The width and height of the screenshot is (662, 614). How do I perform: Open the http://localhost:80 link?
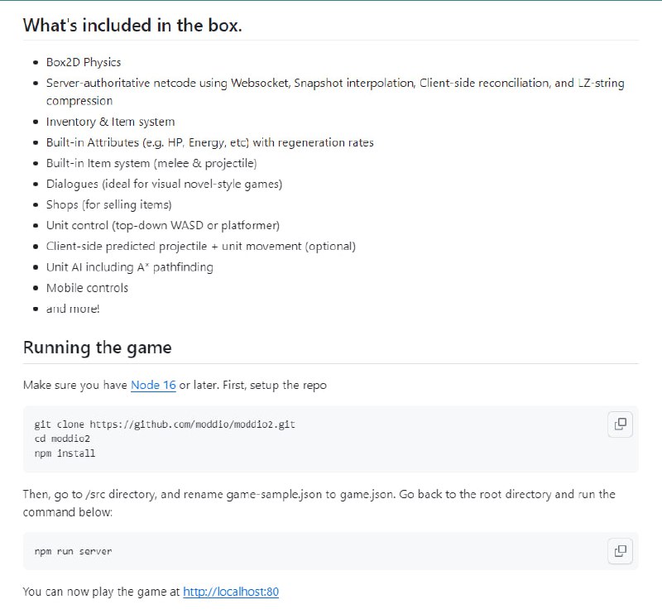pyautogui.click(x=231, y=592)
